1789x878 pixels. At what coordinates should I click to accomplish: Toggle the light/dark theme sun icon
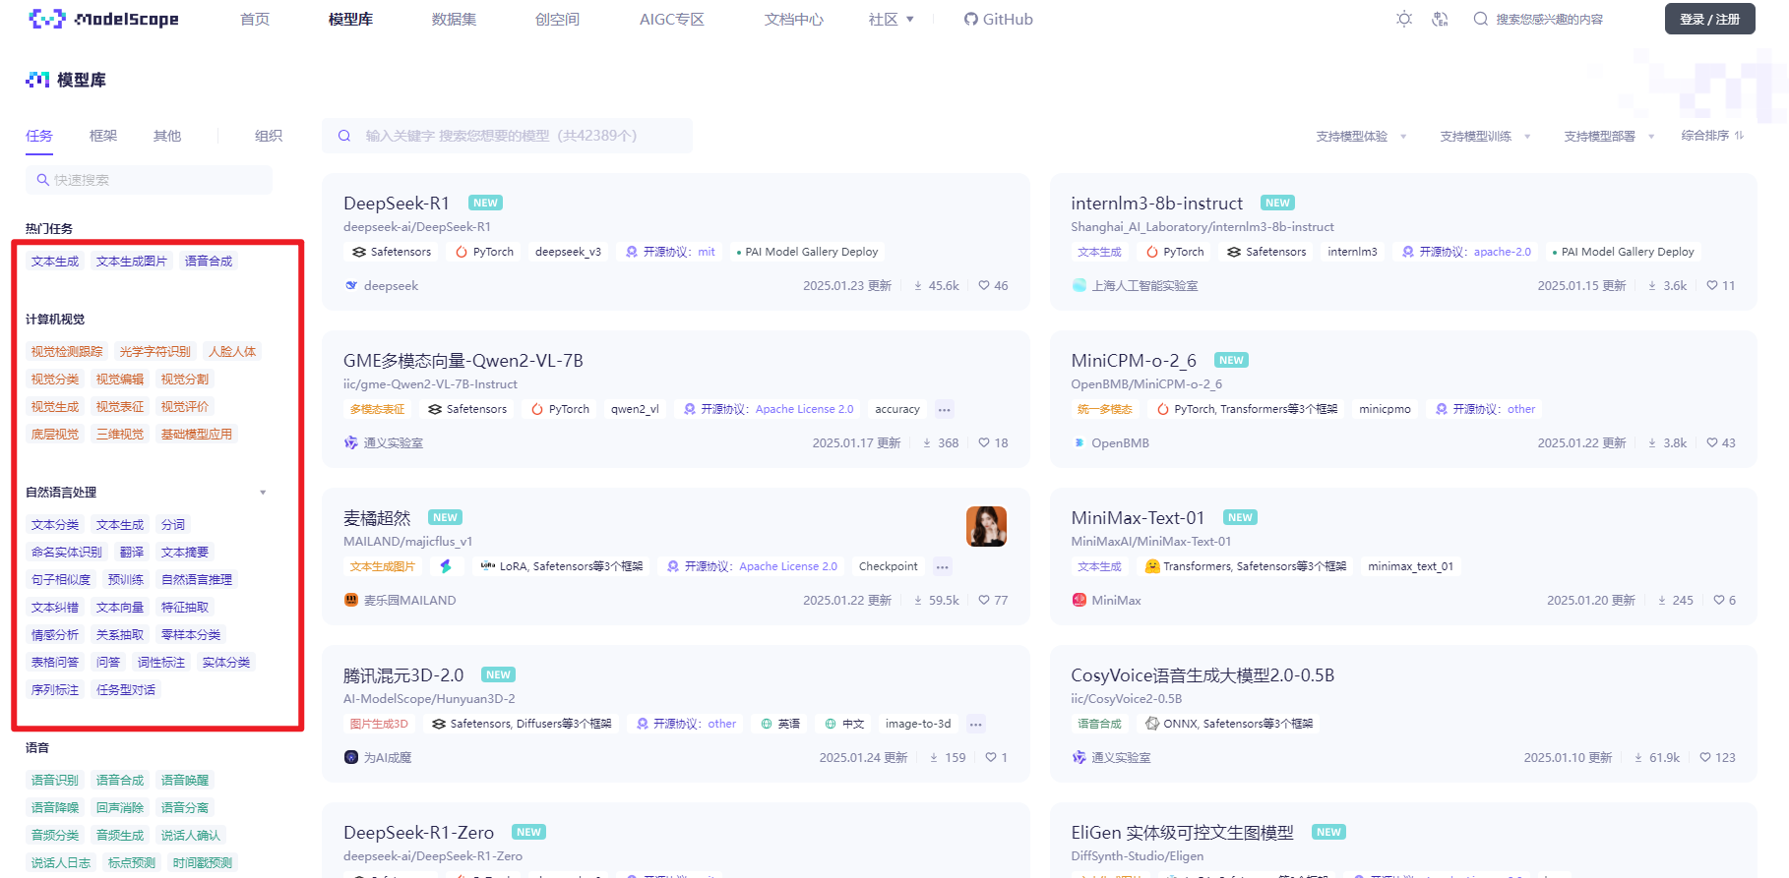[x=1404, y=19]
